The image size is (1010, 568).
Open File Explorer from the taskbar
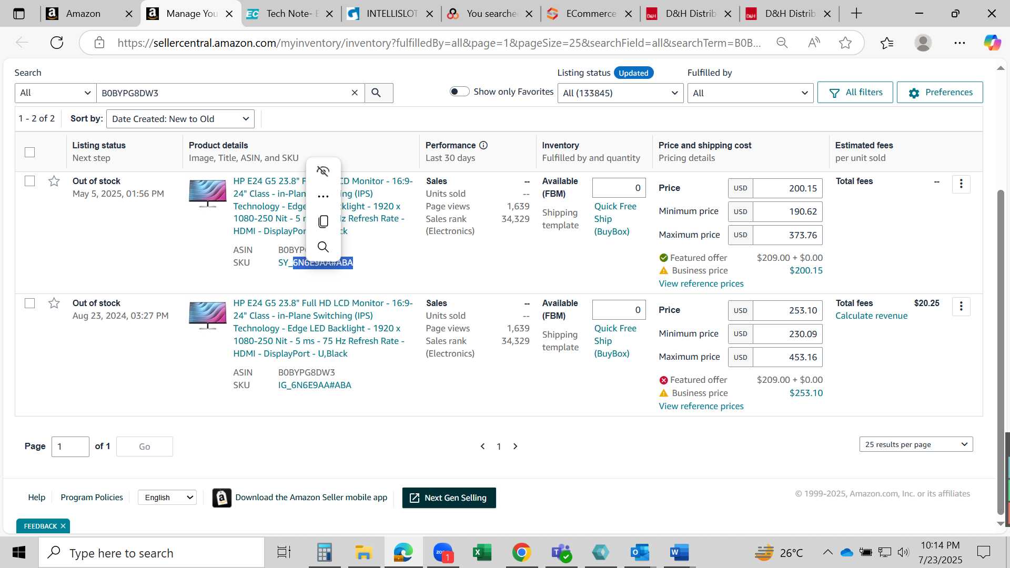[363, 553]
